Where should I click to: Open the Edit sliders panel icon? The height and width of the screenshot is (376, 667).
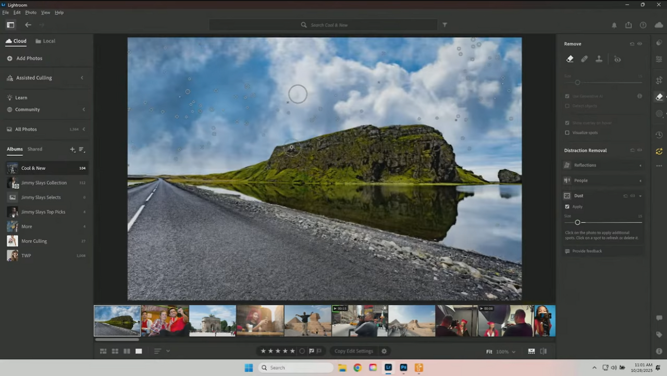[659, 59]
